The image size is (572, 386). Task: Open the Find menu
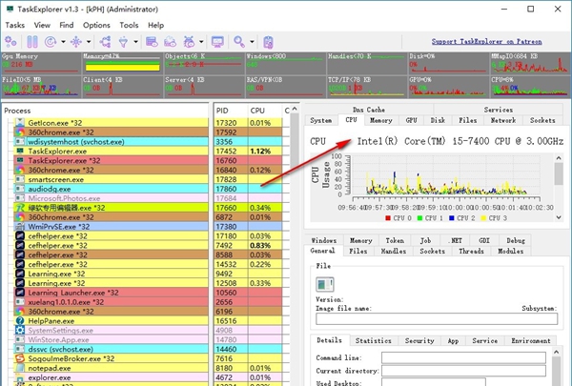point(67,25)
